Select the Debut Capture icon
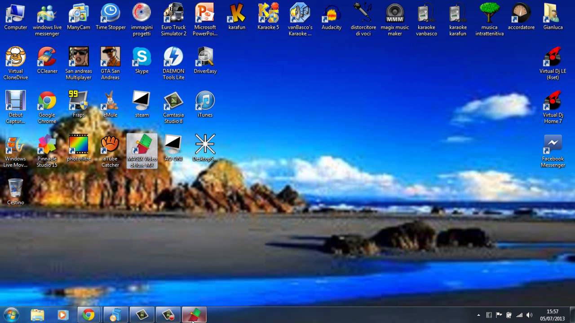The height and width of the screenshot is (323, 575). pyautogui.click(x=16, y=108)
